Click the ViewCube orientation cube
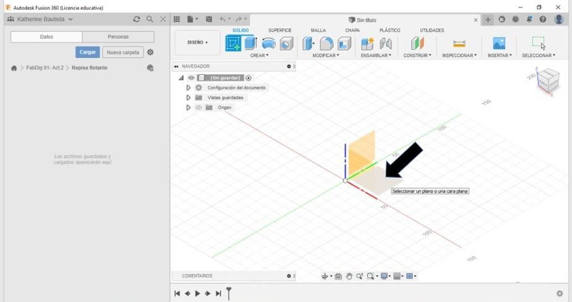The width and height of the screenshot is (572, 302). coord(547,80)
